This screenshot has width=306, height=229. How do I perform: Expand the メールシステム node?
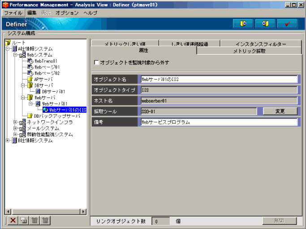15,128
